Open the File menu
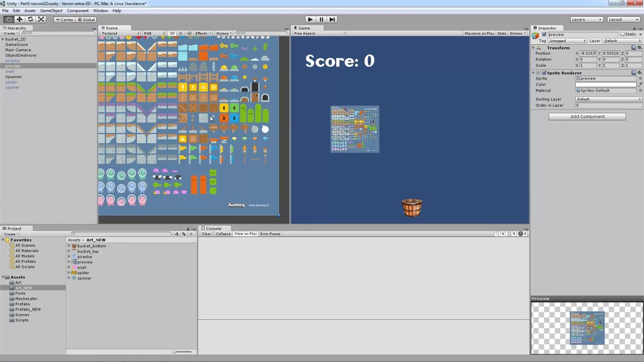Image resolution: width=644 pixels, height=362 pixels. click(5, 11)
